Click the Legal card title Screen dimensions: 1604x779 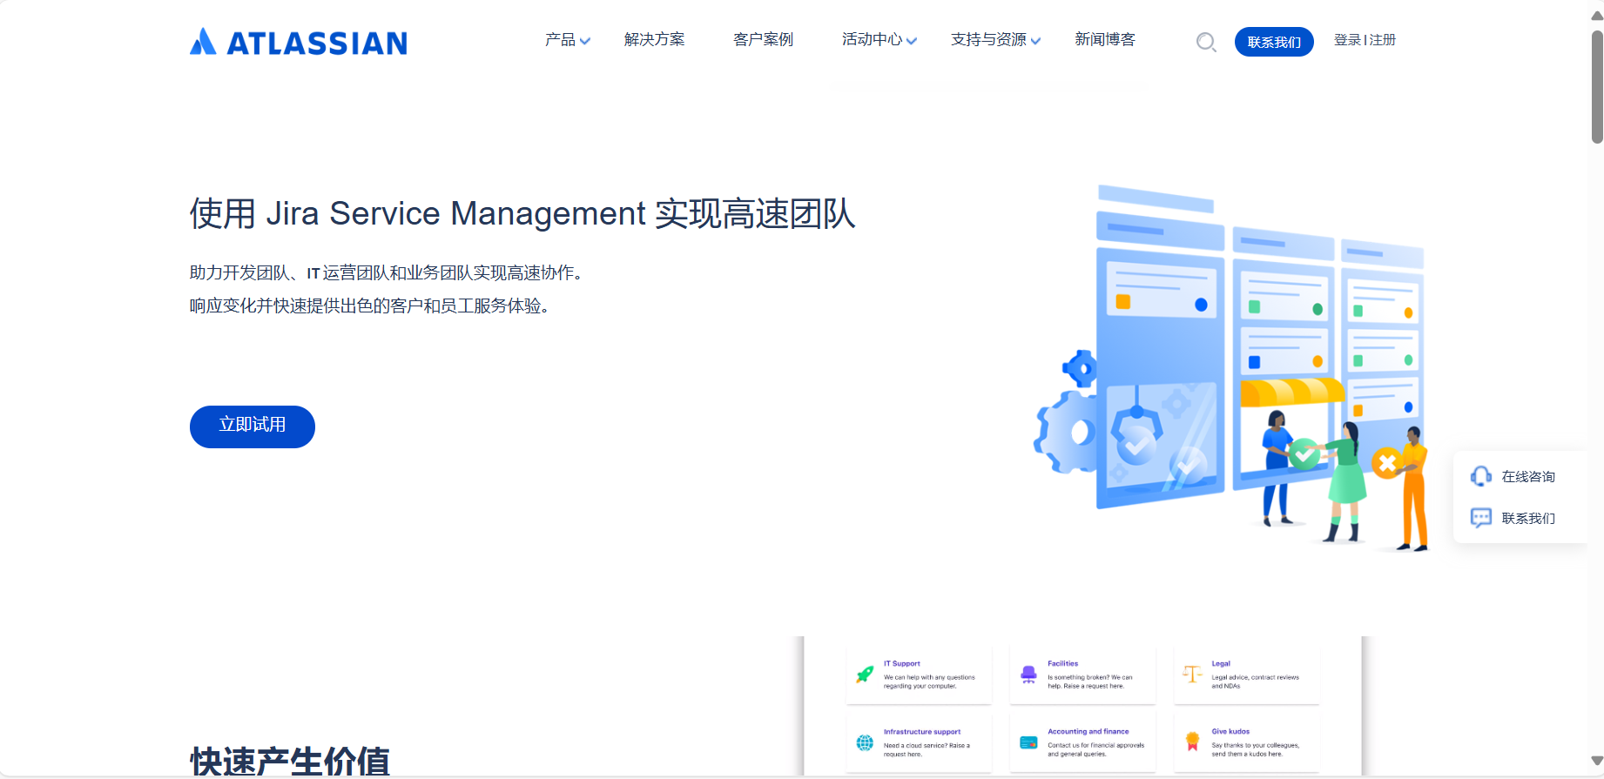click(1221, 663)
